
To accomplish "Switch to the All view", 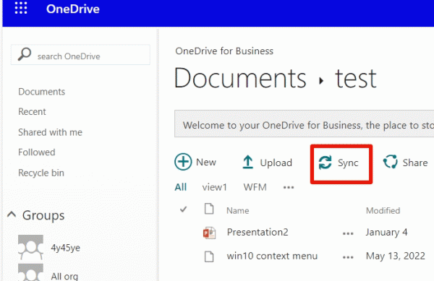I will (x=180, y=187).
